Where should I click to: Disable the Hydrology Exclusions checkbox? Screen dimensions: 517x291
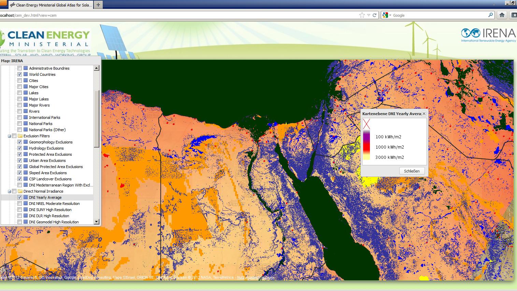(x=20, y=148)
